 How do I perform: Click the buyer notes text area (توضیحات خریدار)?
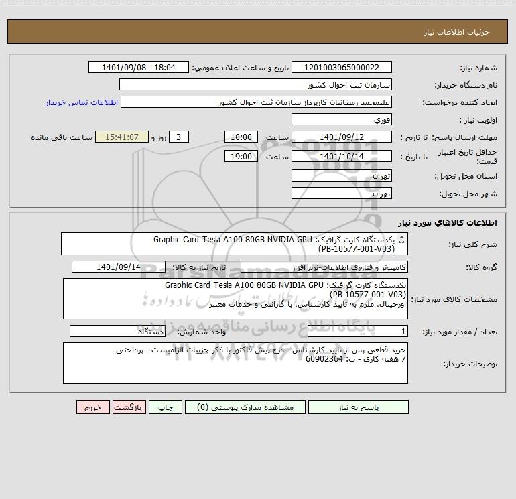coord(235,363)
